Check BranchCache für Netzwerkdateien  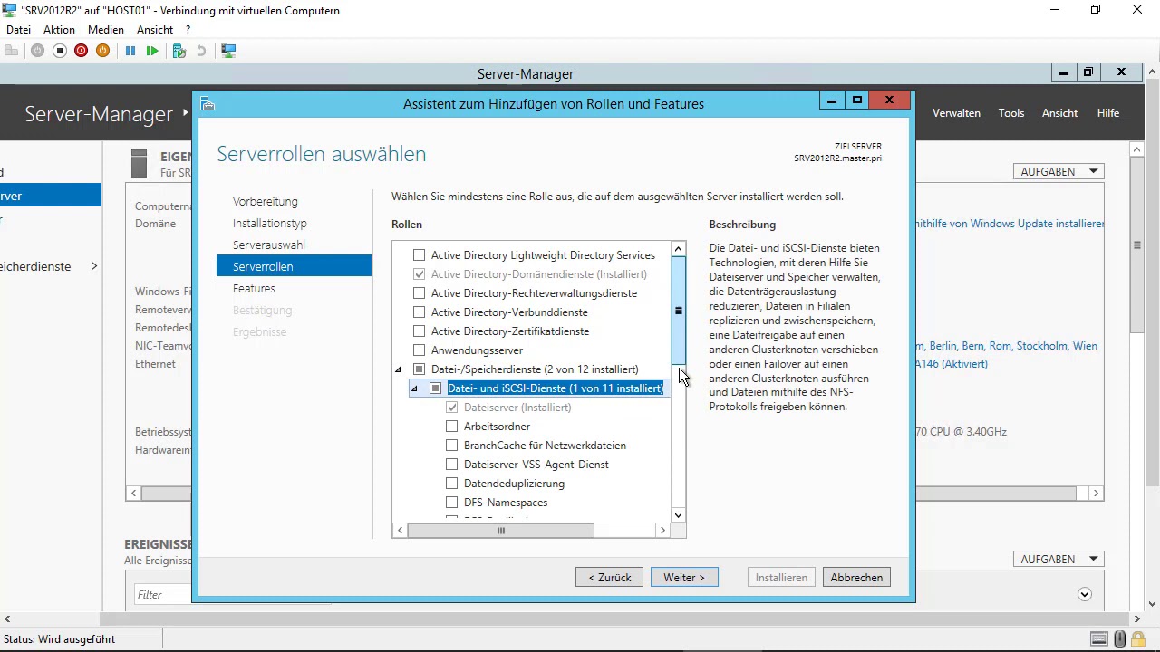pos(451,446)
